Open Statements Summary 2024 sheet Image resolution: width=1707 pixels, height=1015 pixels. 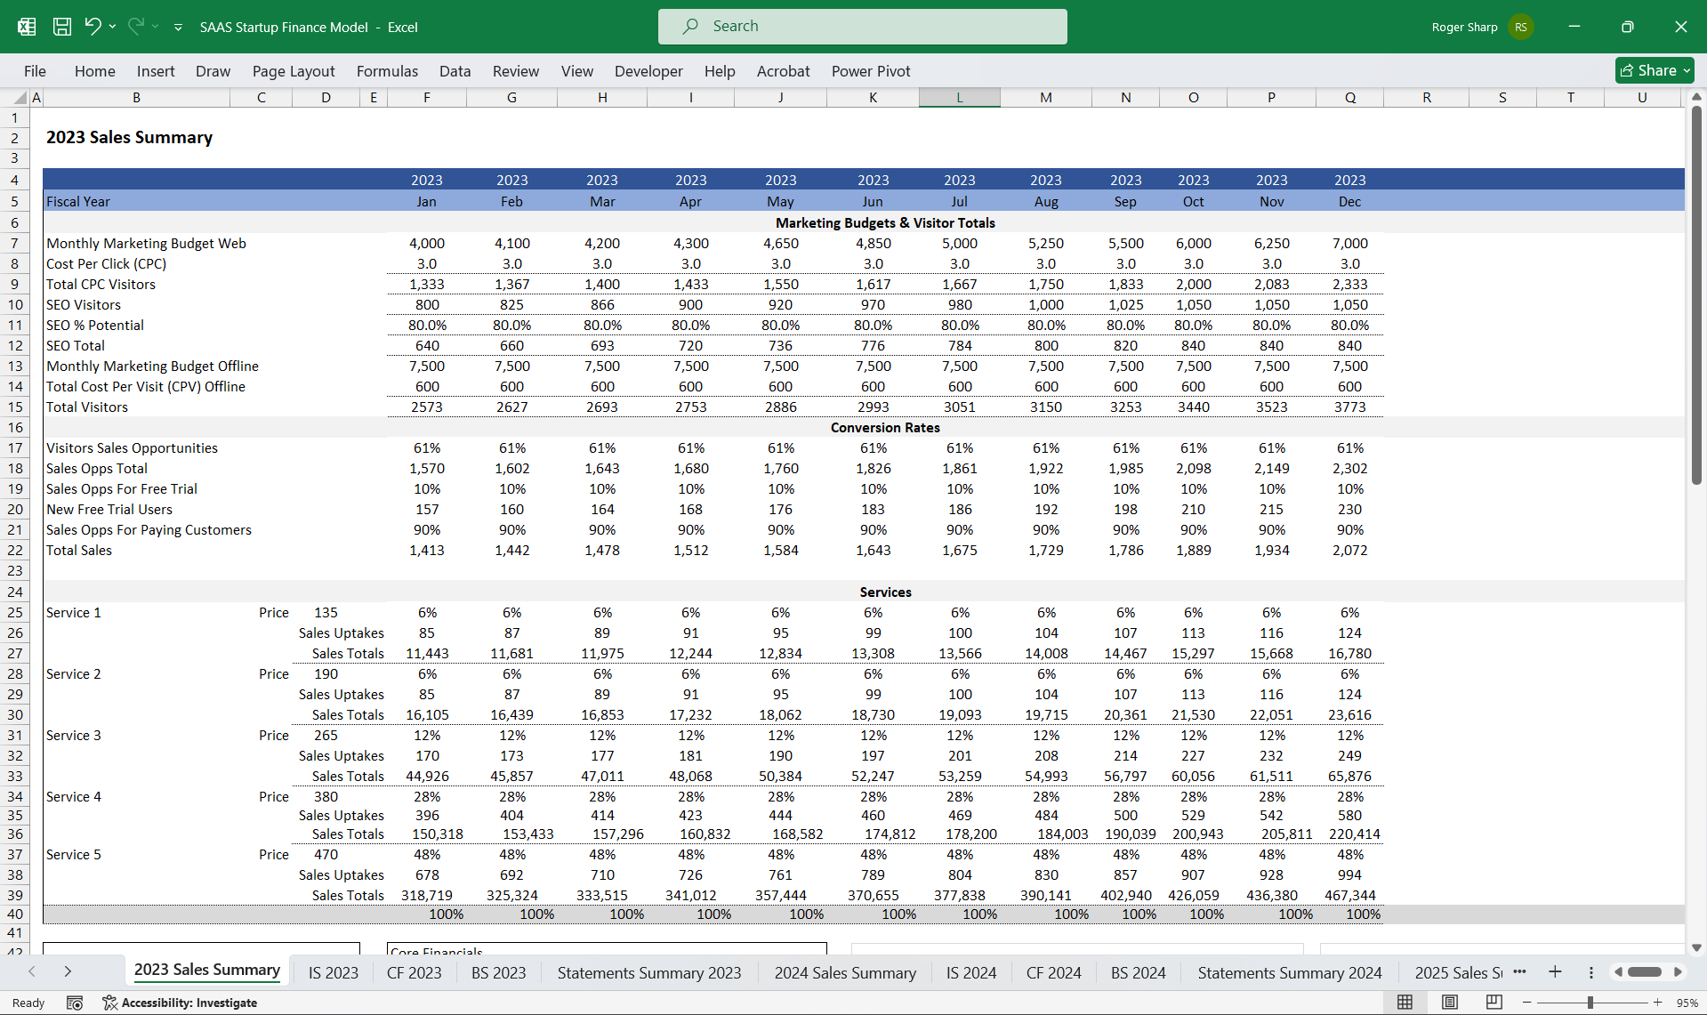(1290, 973)
